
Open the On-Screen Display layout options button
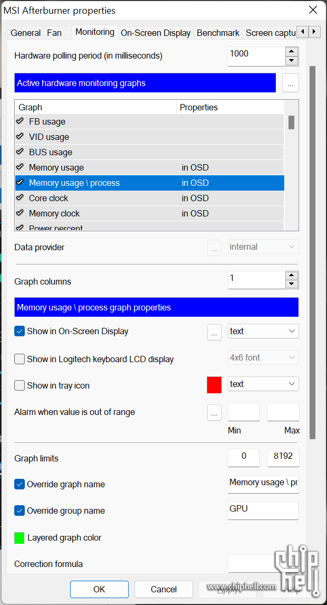coord(215,332)
